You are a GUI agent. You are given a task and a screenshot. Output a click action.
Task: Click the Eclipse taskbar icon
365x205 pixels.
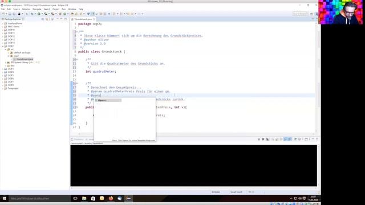point(128,199)
